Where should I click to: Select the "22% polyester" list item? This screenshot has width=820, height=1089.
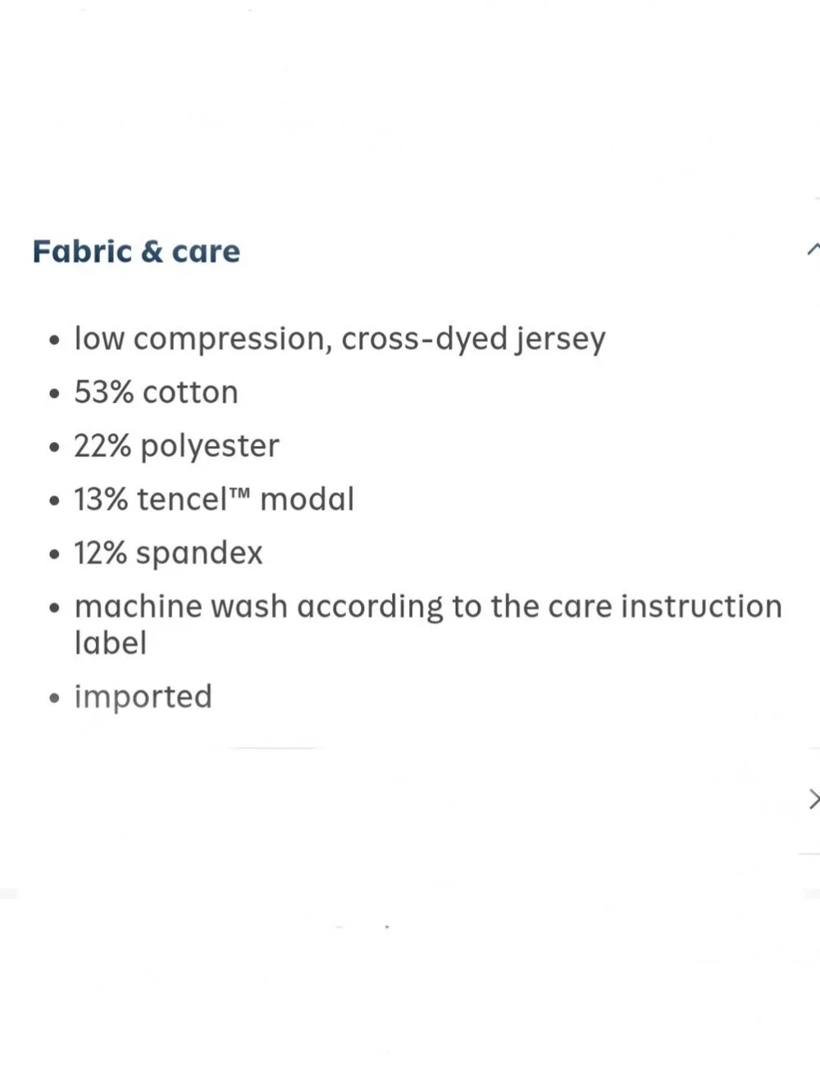point(176,446)
